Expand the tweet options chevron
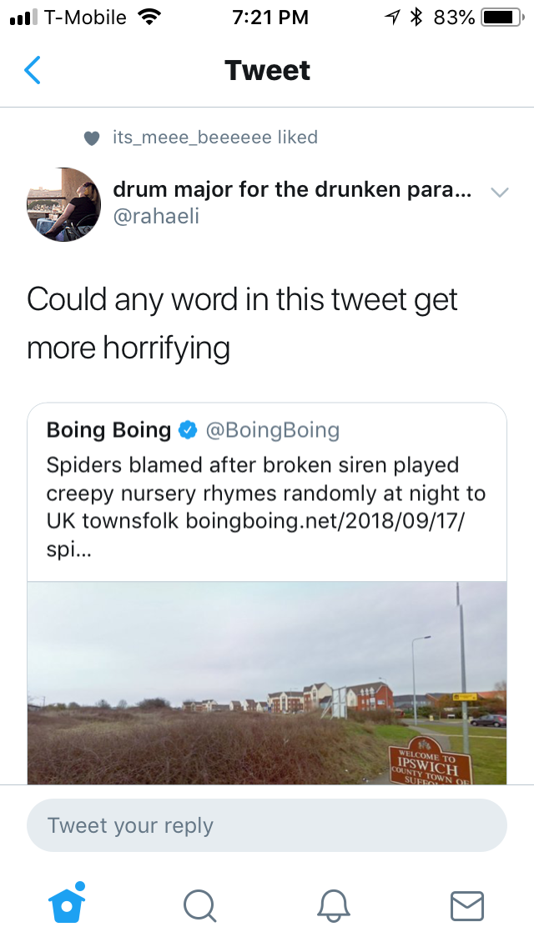 click(x=499, y=193)
